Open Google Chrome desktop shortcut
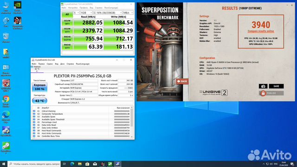This screenshot has height=167, width=297. (6, 101)
